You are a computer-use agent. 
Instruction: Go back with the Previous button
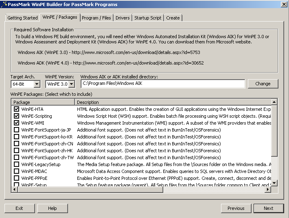click(x=236, y=208)
